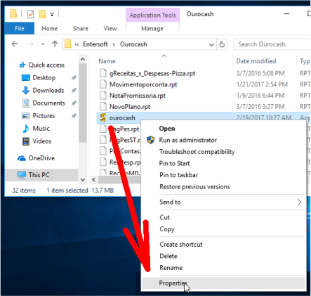Open Desktop in navigation pane
Image resolution: width=311 pixels, height=296 pixels.
point(44,77)
